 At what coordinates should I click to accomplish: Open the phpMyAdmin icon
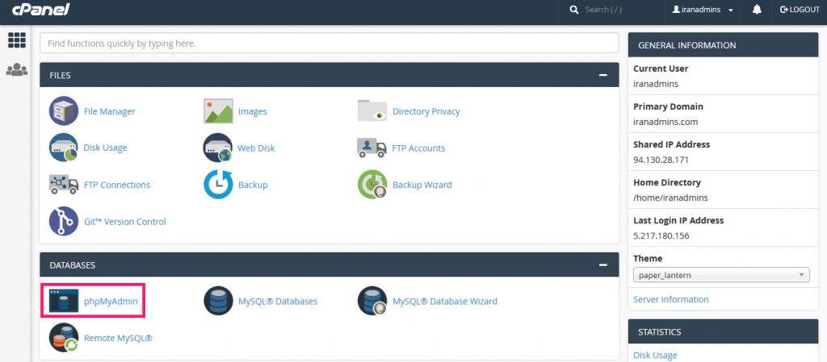64,301
